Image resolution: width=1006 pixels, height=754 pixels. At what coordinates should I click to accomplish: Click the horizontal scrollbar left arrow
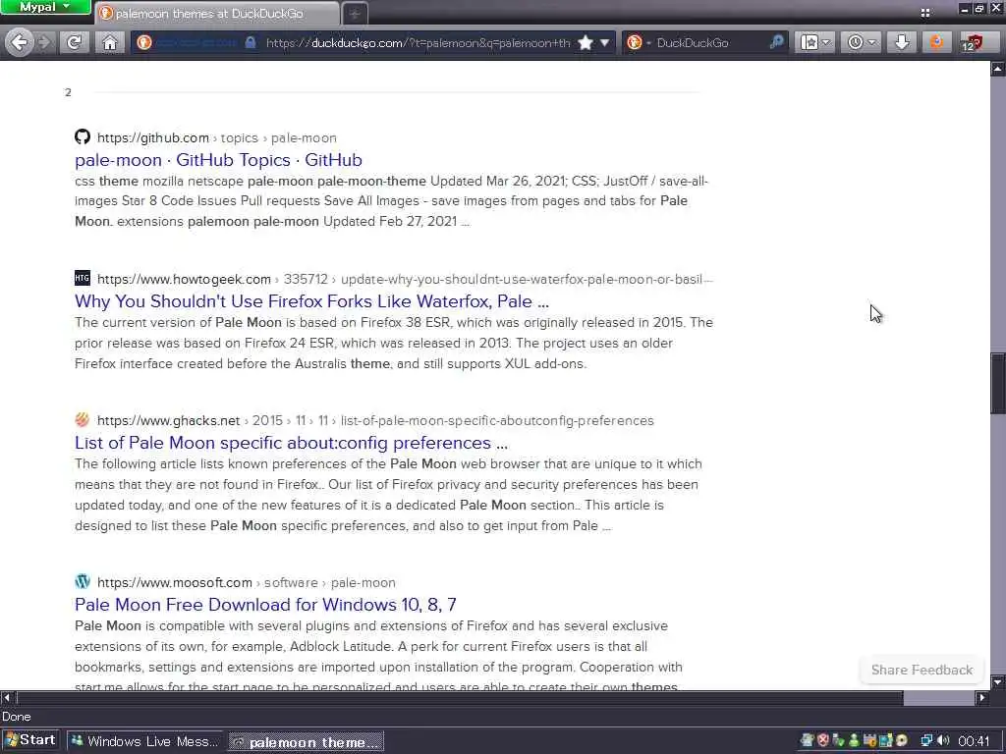click(x=7, y=698)
